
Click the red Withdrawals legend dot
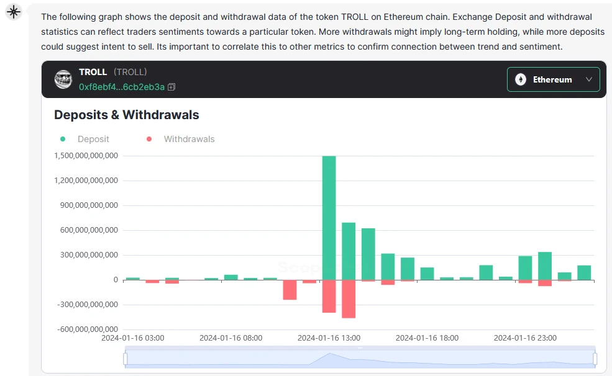point(149,139)
